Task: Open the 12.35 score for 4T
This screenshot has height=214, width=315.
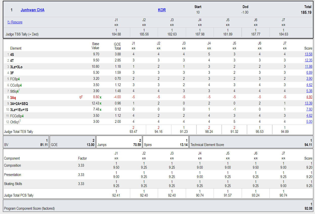Action: click(x=308, y=60)
